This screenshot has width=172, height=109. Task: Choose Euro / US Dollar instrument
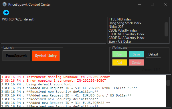(120, 42)
